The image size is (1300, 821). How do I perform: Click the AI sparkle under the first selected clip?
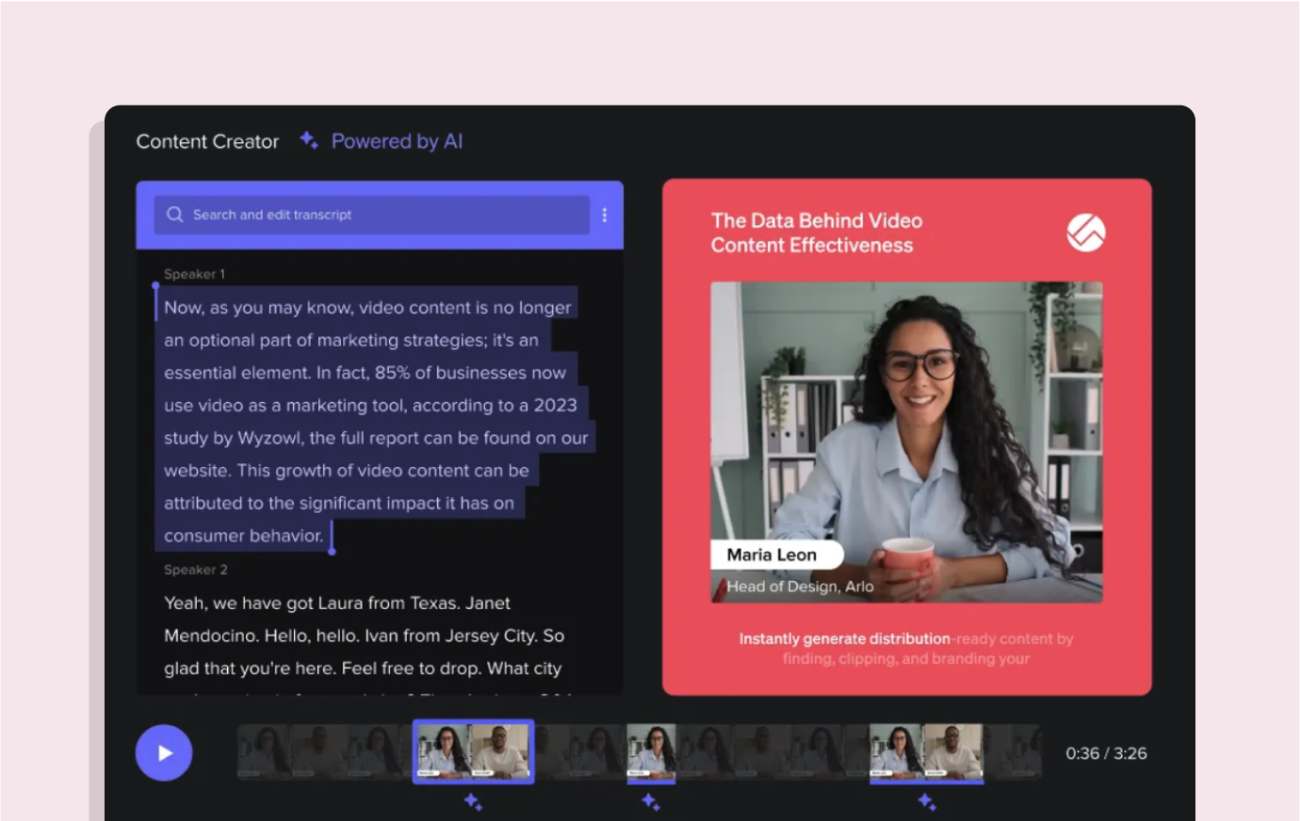(474, 801)
